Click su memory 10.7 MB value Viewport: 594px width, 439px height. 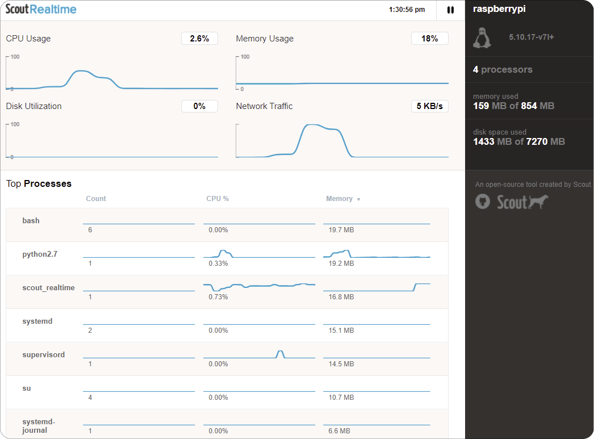point(341,398)
